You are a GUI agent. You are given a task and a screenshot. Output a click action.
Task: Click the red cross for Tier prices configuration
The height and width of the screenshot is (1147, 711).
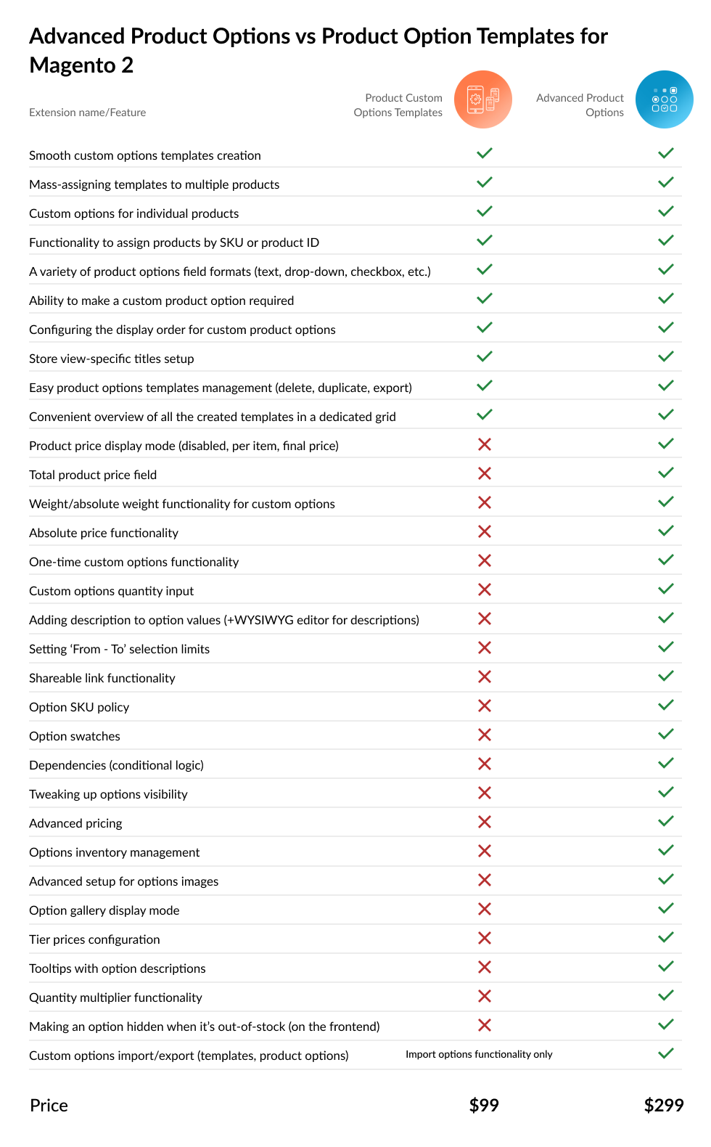[x=485, y=938]
